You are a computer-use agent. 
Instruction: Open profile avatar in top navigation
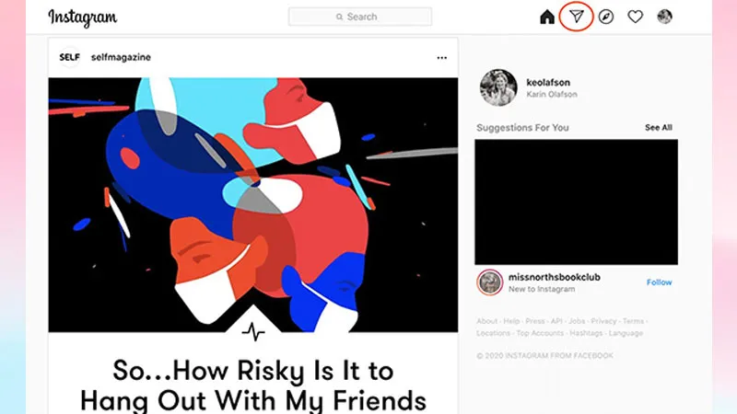(x=664, y=17)
